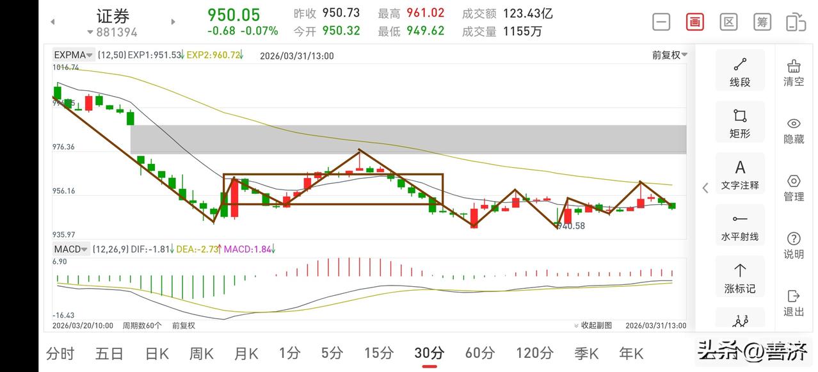Select the 水平射线 horizontal ray tool

(x=739, y=225)
